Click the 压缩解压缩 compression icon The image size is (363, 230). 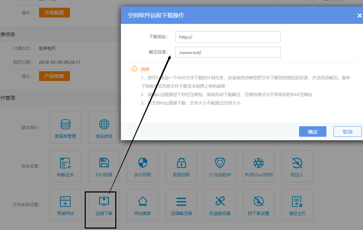point(181,204)
